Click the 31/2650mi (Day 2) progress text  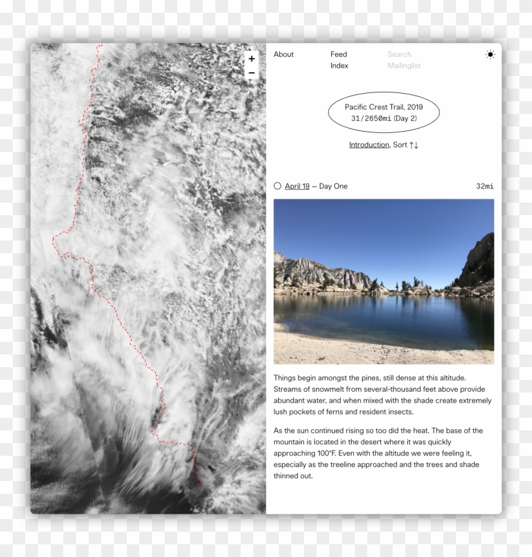click(384, 118)
